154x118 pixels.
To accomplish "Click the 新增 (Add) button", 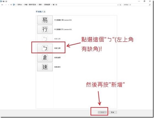I will point(102,112).
